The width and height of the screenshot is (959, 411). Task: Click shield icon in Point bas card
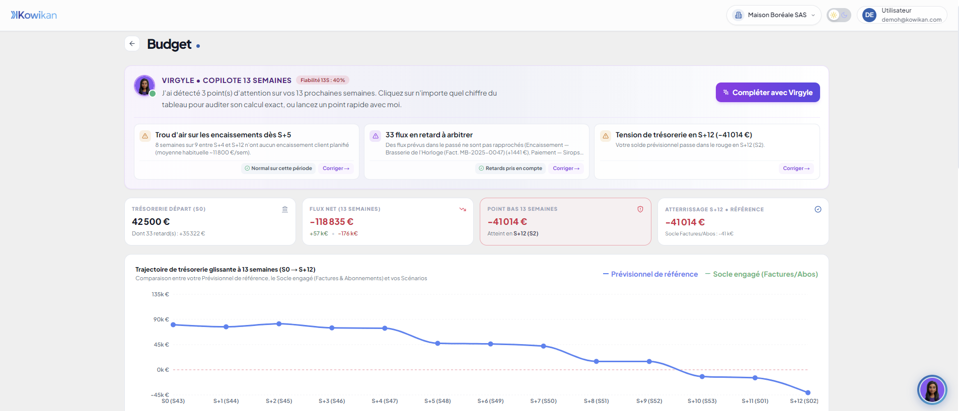[640, 209]
